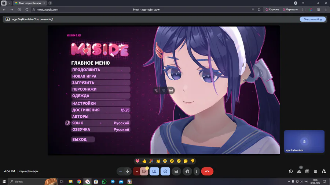Open ПЕРСОНАЖИ menu entry
Image resolution: width=330 pixels, height=185 pixels.
pyautogui.click(x=100, y=89)
